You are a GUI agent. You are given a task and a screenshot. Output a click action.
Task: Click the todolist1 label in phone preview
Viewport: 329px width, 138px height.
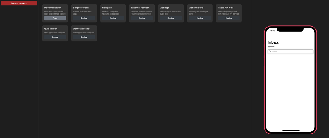271,47
